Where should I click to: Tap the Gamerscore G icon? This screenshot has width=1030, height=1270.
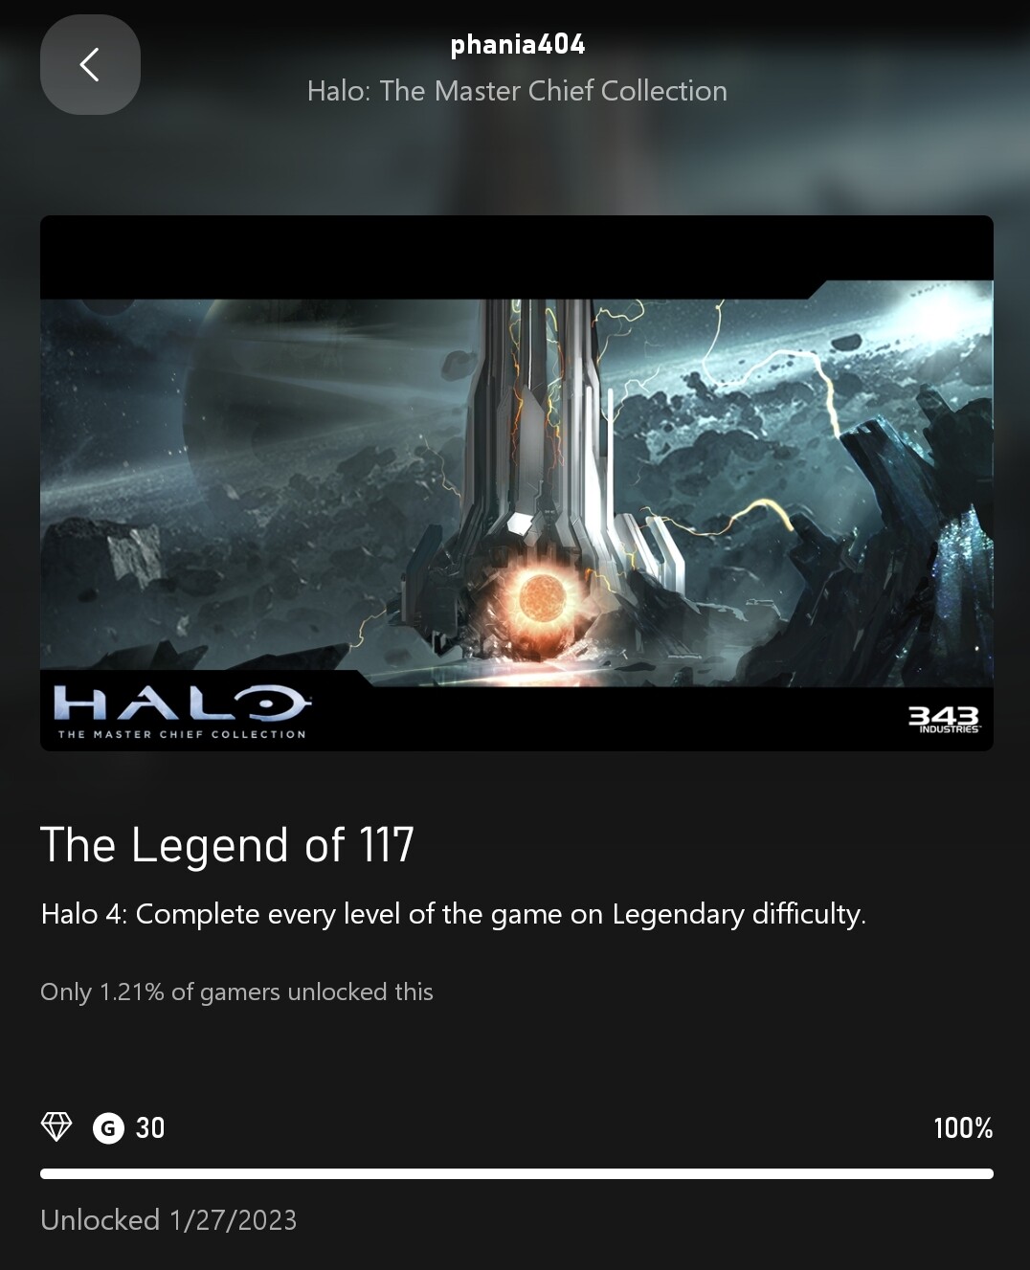[x=108, y=1128]
